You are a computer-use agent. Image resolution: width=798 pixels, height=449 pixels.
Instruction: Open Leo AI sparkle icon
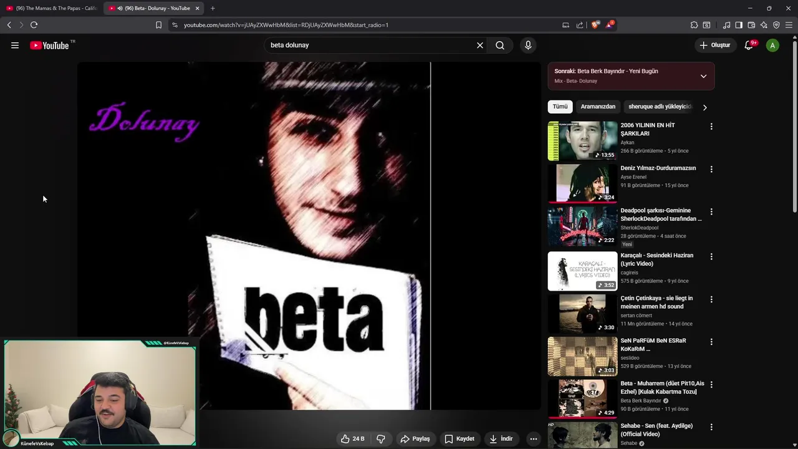764,25
